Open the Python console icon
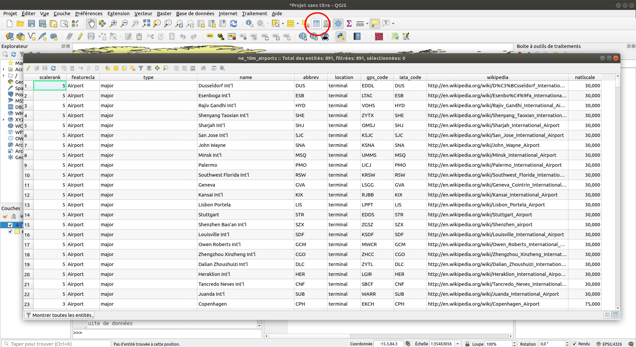Screen dimensions: 636x347 pos(341,36)
